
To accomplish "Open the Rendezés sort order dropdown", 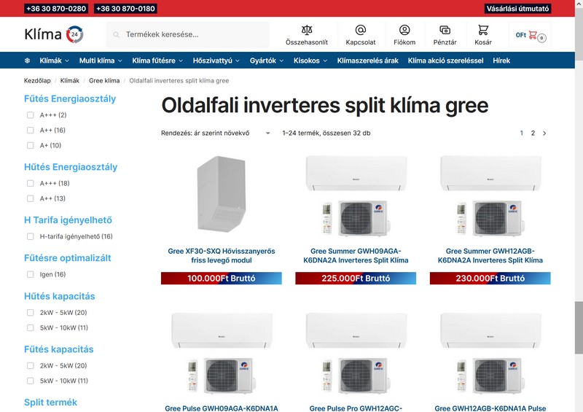I will (x=216, y=133).
